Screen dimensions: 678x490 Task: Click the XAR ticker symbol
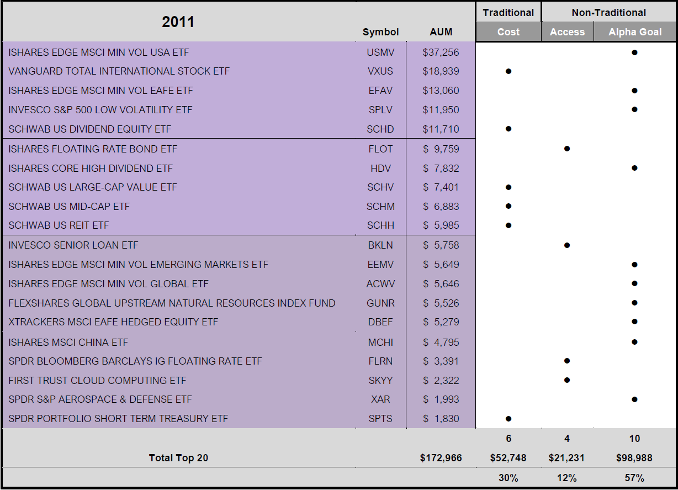click(x=380, y=399)
